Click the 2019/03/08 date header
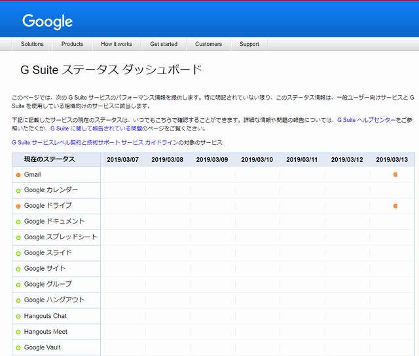The width and height of the screenshot is (419, 356). pyautogui.click(x=168, y=160)
